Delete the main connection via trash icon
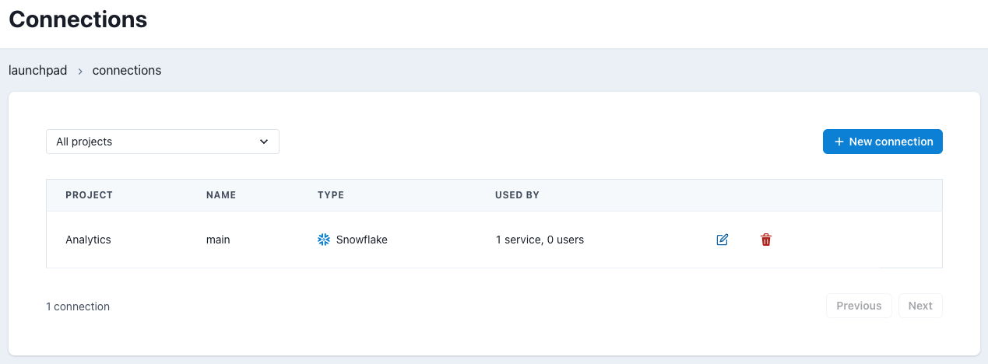 tap(766, 240)
